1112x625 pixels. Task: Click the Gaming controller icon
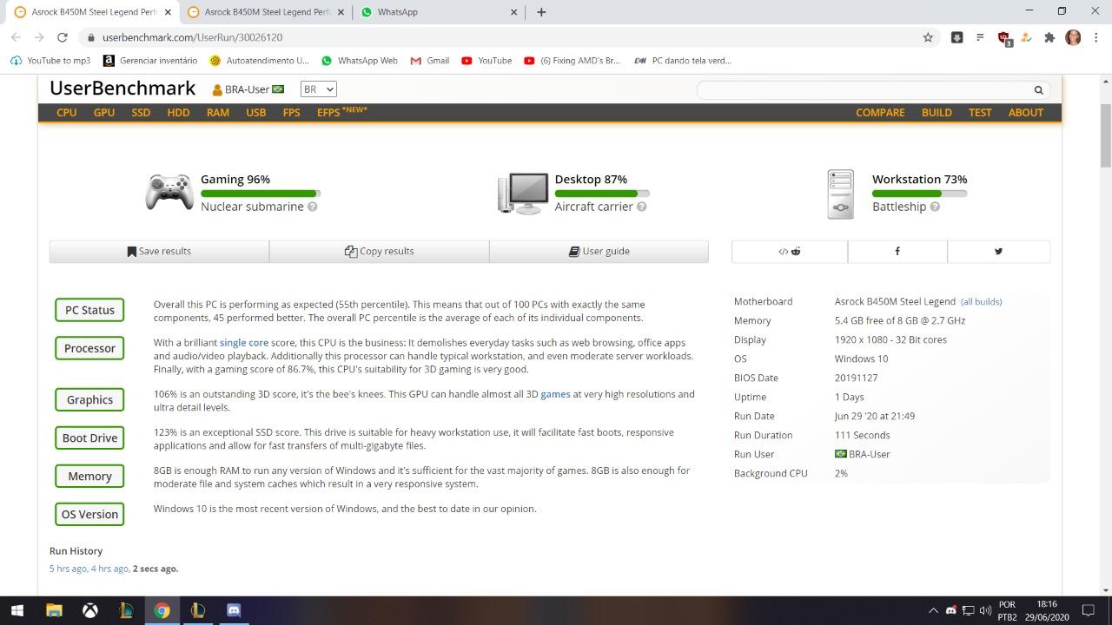pos(169,192)
